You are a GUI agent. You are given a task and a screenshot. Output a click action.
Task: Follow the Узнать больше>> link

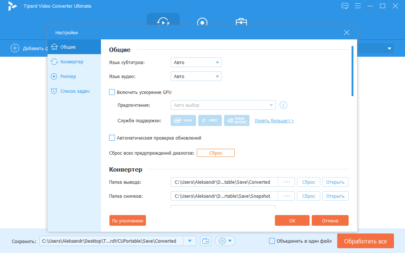click(x=274, y=120)
